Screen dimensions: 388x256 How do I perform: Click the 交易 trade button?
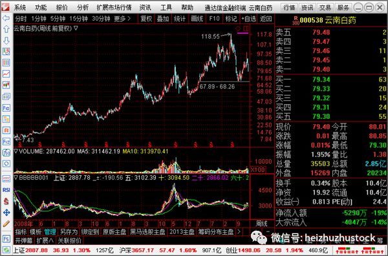pyautogui.click(x=325, y=8)
